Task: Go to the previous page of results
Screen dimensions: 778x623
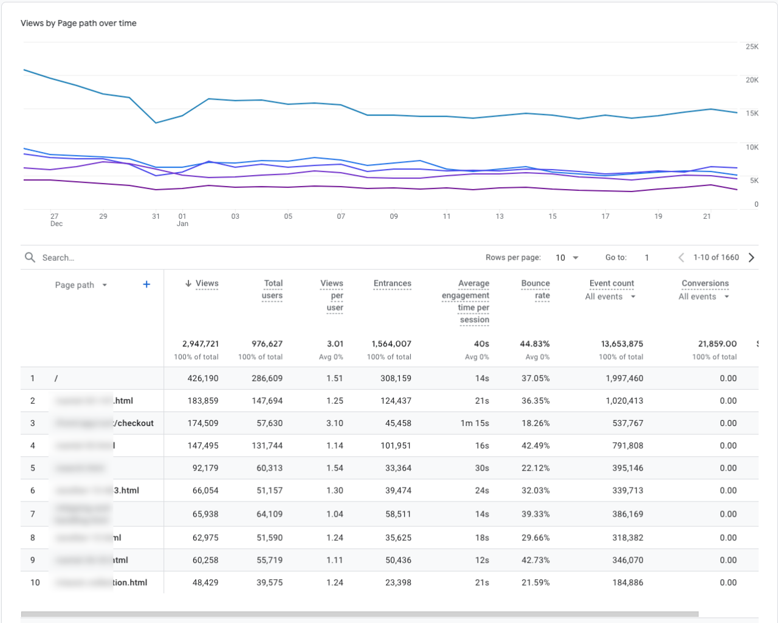Action: click(x=680, y=257)
